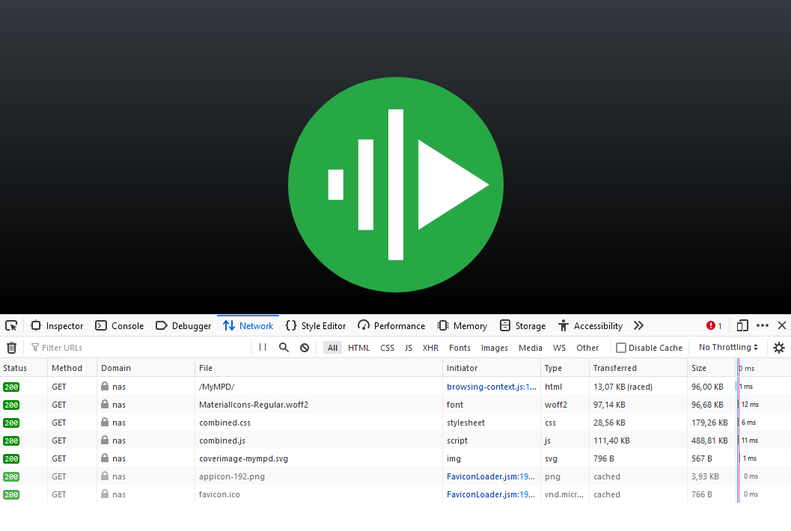Click 200 status badge of combined.js

[x=11, y=441]
